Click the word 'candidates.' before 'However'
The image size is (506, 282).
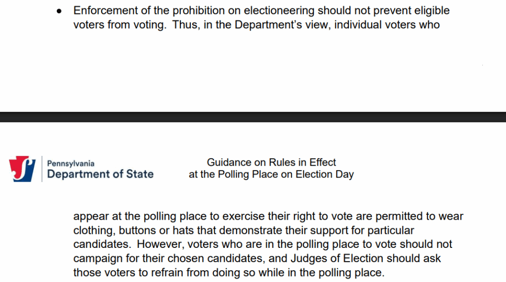102,244
